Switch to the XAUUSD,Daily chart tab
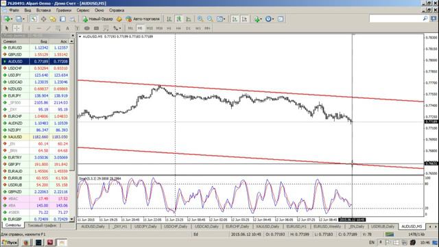 [268, 226]
